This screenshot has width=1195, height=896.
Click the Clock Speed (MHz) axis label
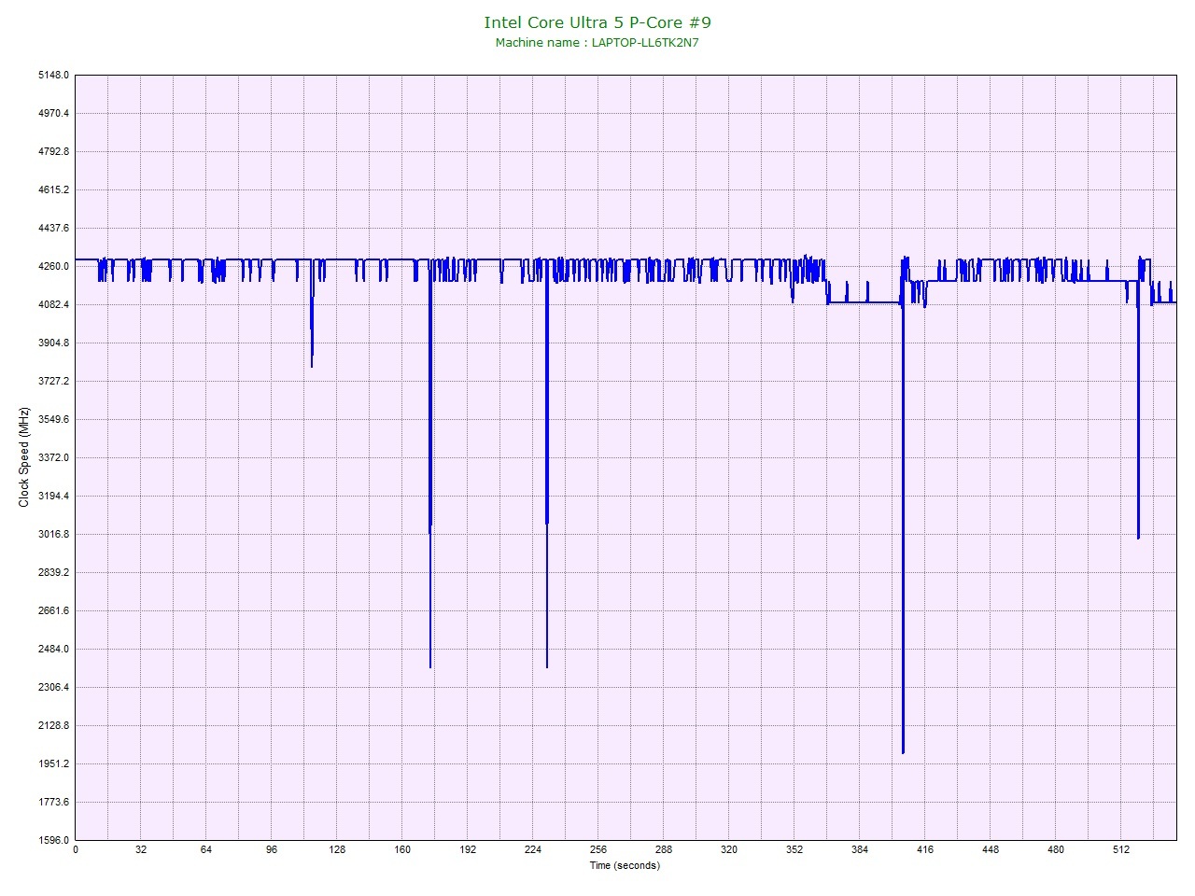click(24, 457)
